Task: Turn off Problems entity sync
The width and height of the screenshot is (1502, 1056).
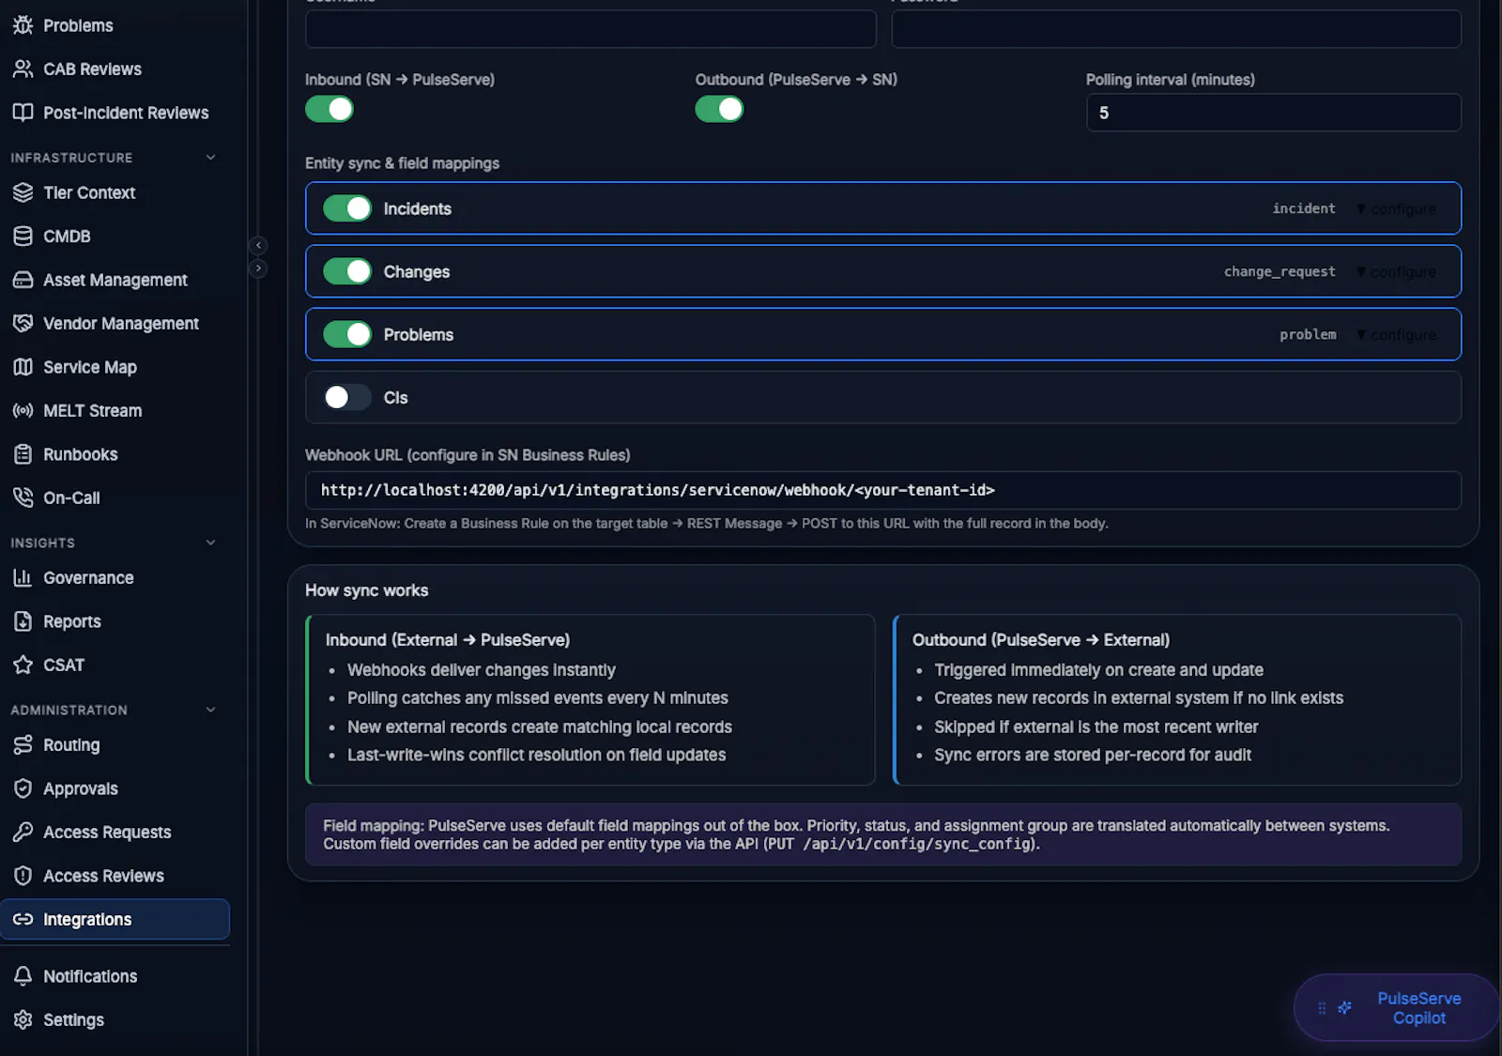Action: click(347, 334)
